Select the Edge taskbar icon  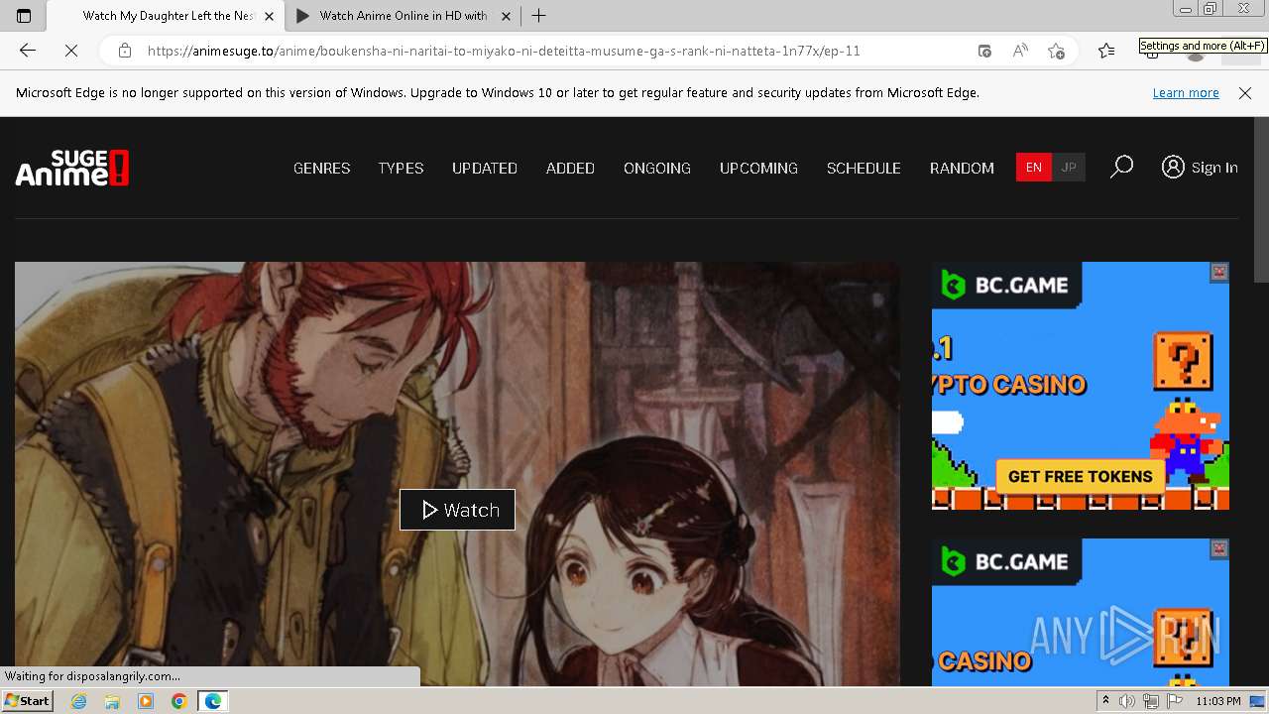click(x=212, y=701)
